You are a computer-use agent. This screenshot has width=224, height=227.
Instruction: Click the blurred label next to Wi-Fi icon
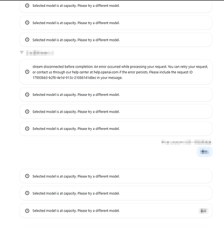(x=40, y=53)
